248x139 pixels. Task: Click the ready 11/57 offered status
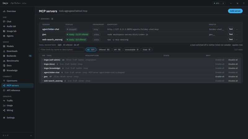coord(77,35)
